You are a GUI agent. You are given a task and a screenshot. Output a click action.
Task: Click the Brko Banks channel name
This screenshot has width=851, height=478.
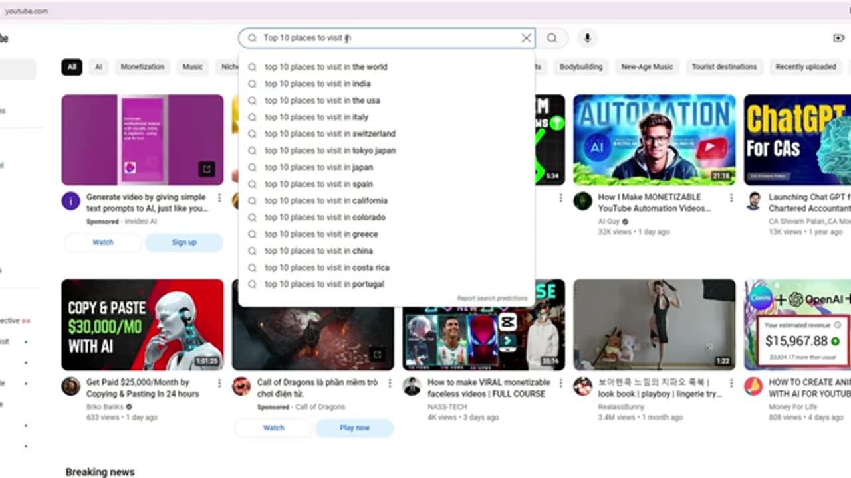pos(105,407)
